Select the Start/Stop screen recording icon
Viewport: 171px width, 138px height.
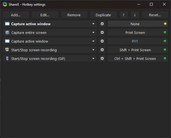7,50
